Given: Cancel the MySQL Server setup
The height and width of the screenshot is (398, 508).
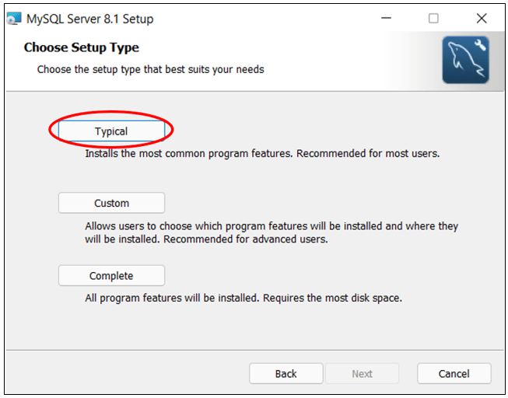Looking at the screenshot, I should point(454,374).
